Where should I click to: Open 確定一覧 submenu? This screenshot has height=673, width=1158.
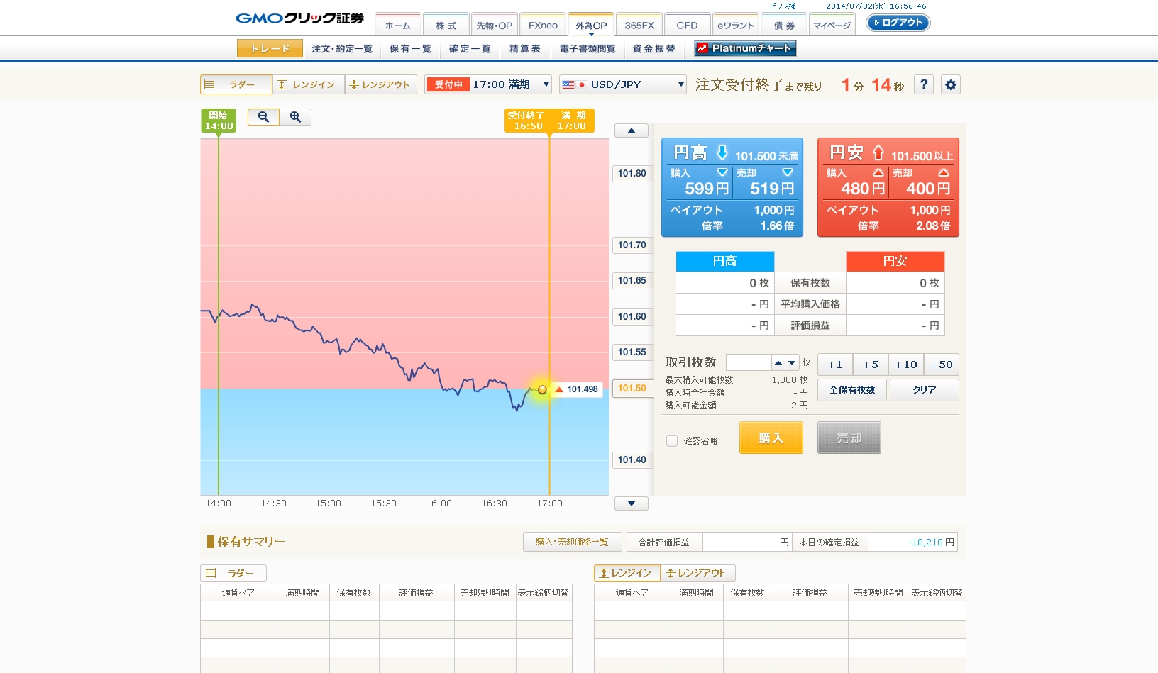(470, 49)
